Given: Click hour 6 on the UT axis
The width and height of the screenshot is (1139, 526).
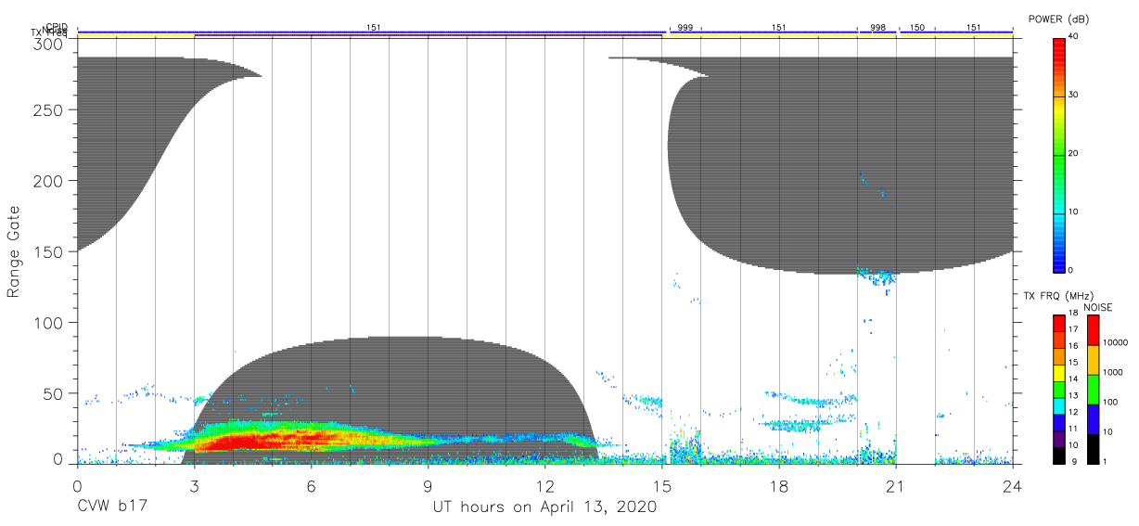Looking at the screenshot, I should coord(311,486).
